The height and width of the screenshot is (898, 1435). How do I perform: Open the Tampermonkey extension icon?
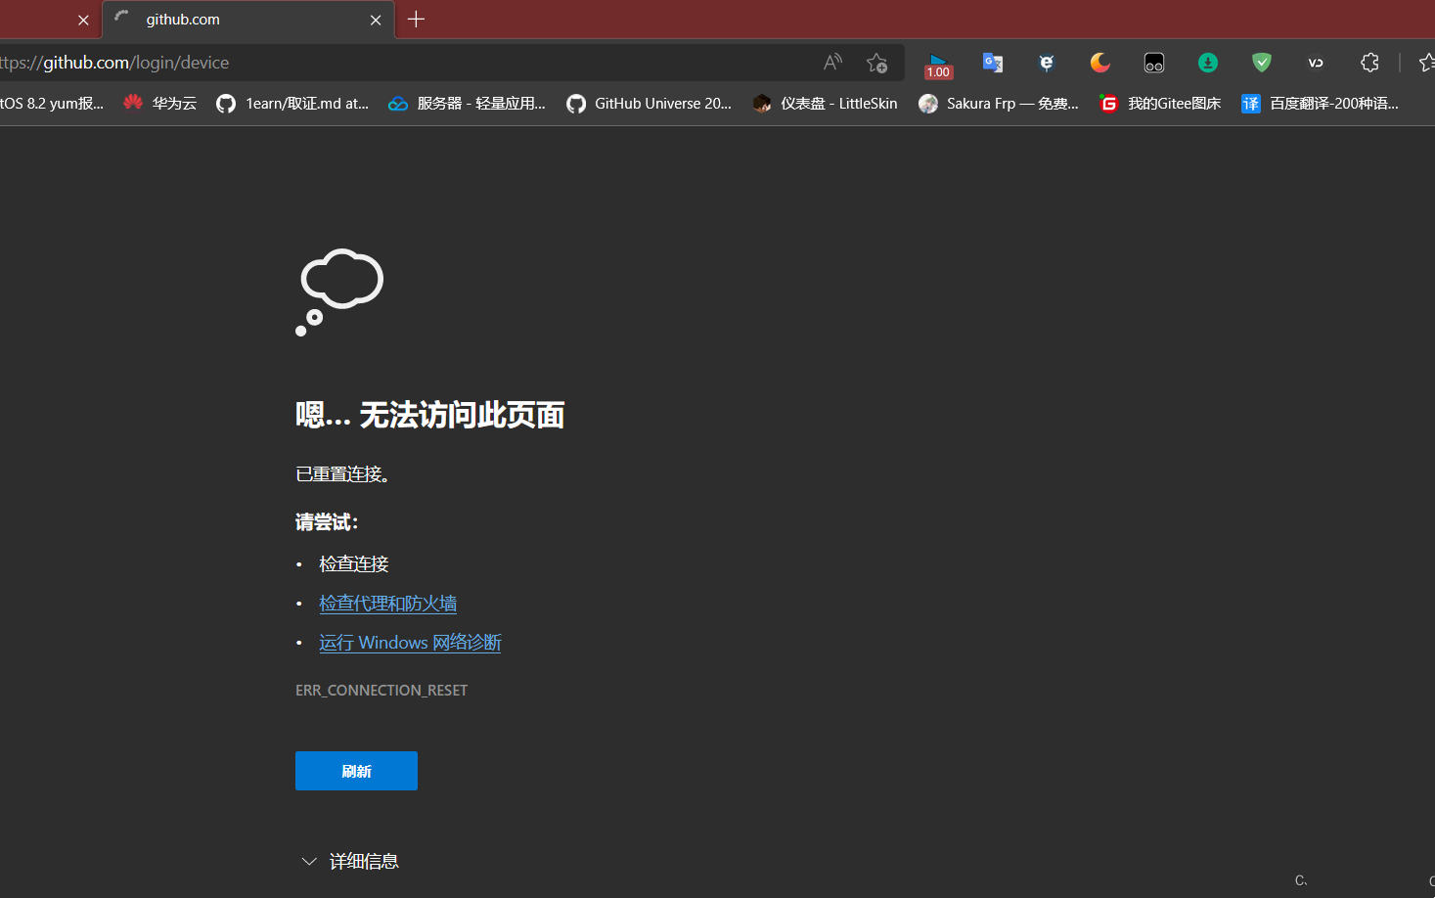(1154, 63)
